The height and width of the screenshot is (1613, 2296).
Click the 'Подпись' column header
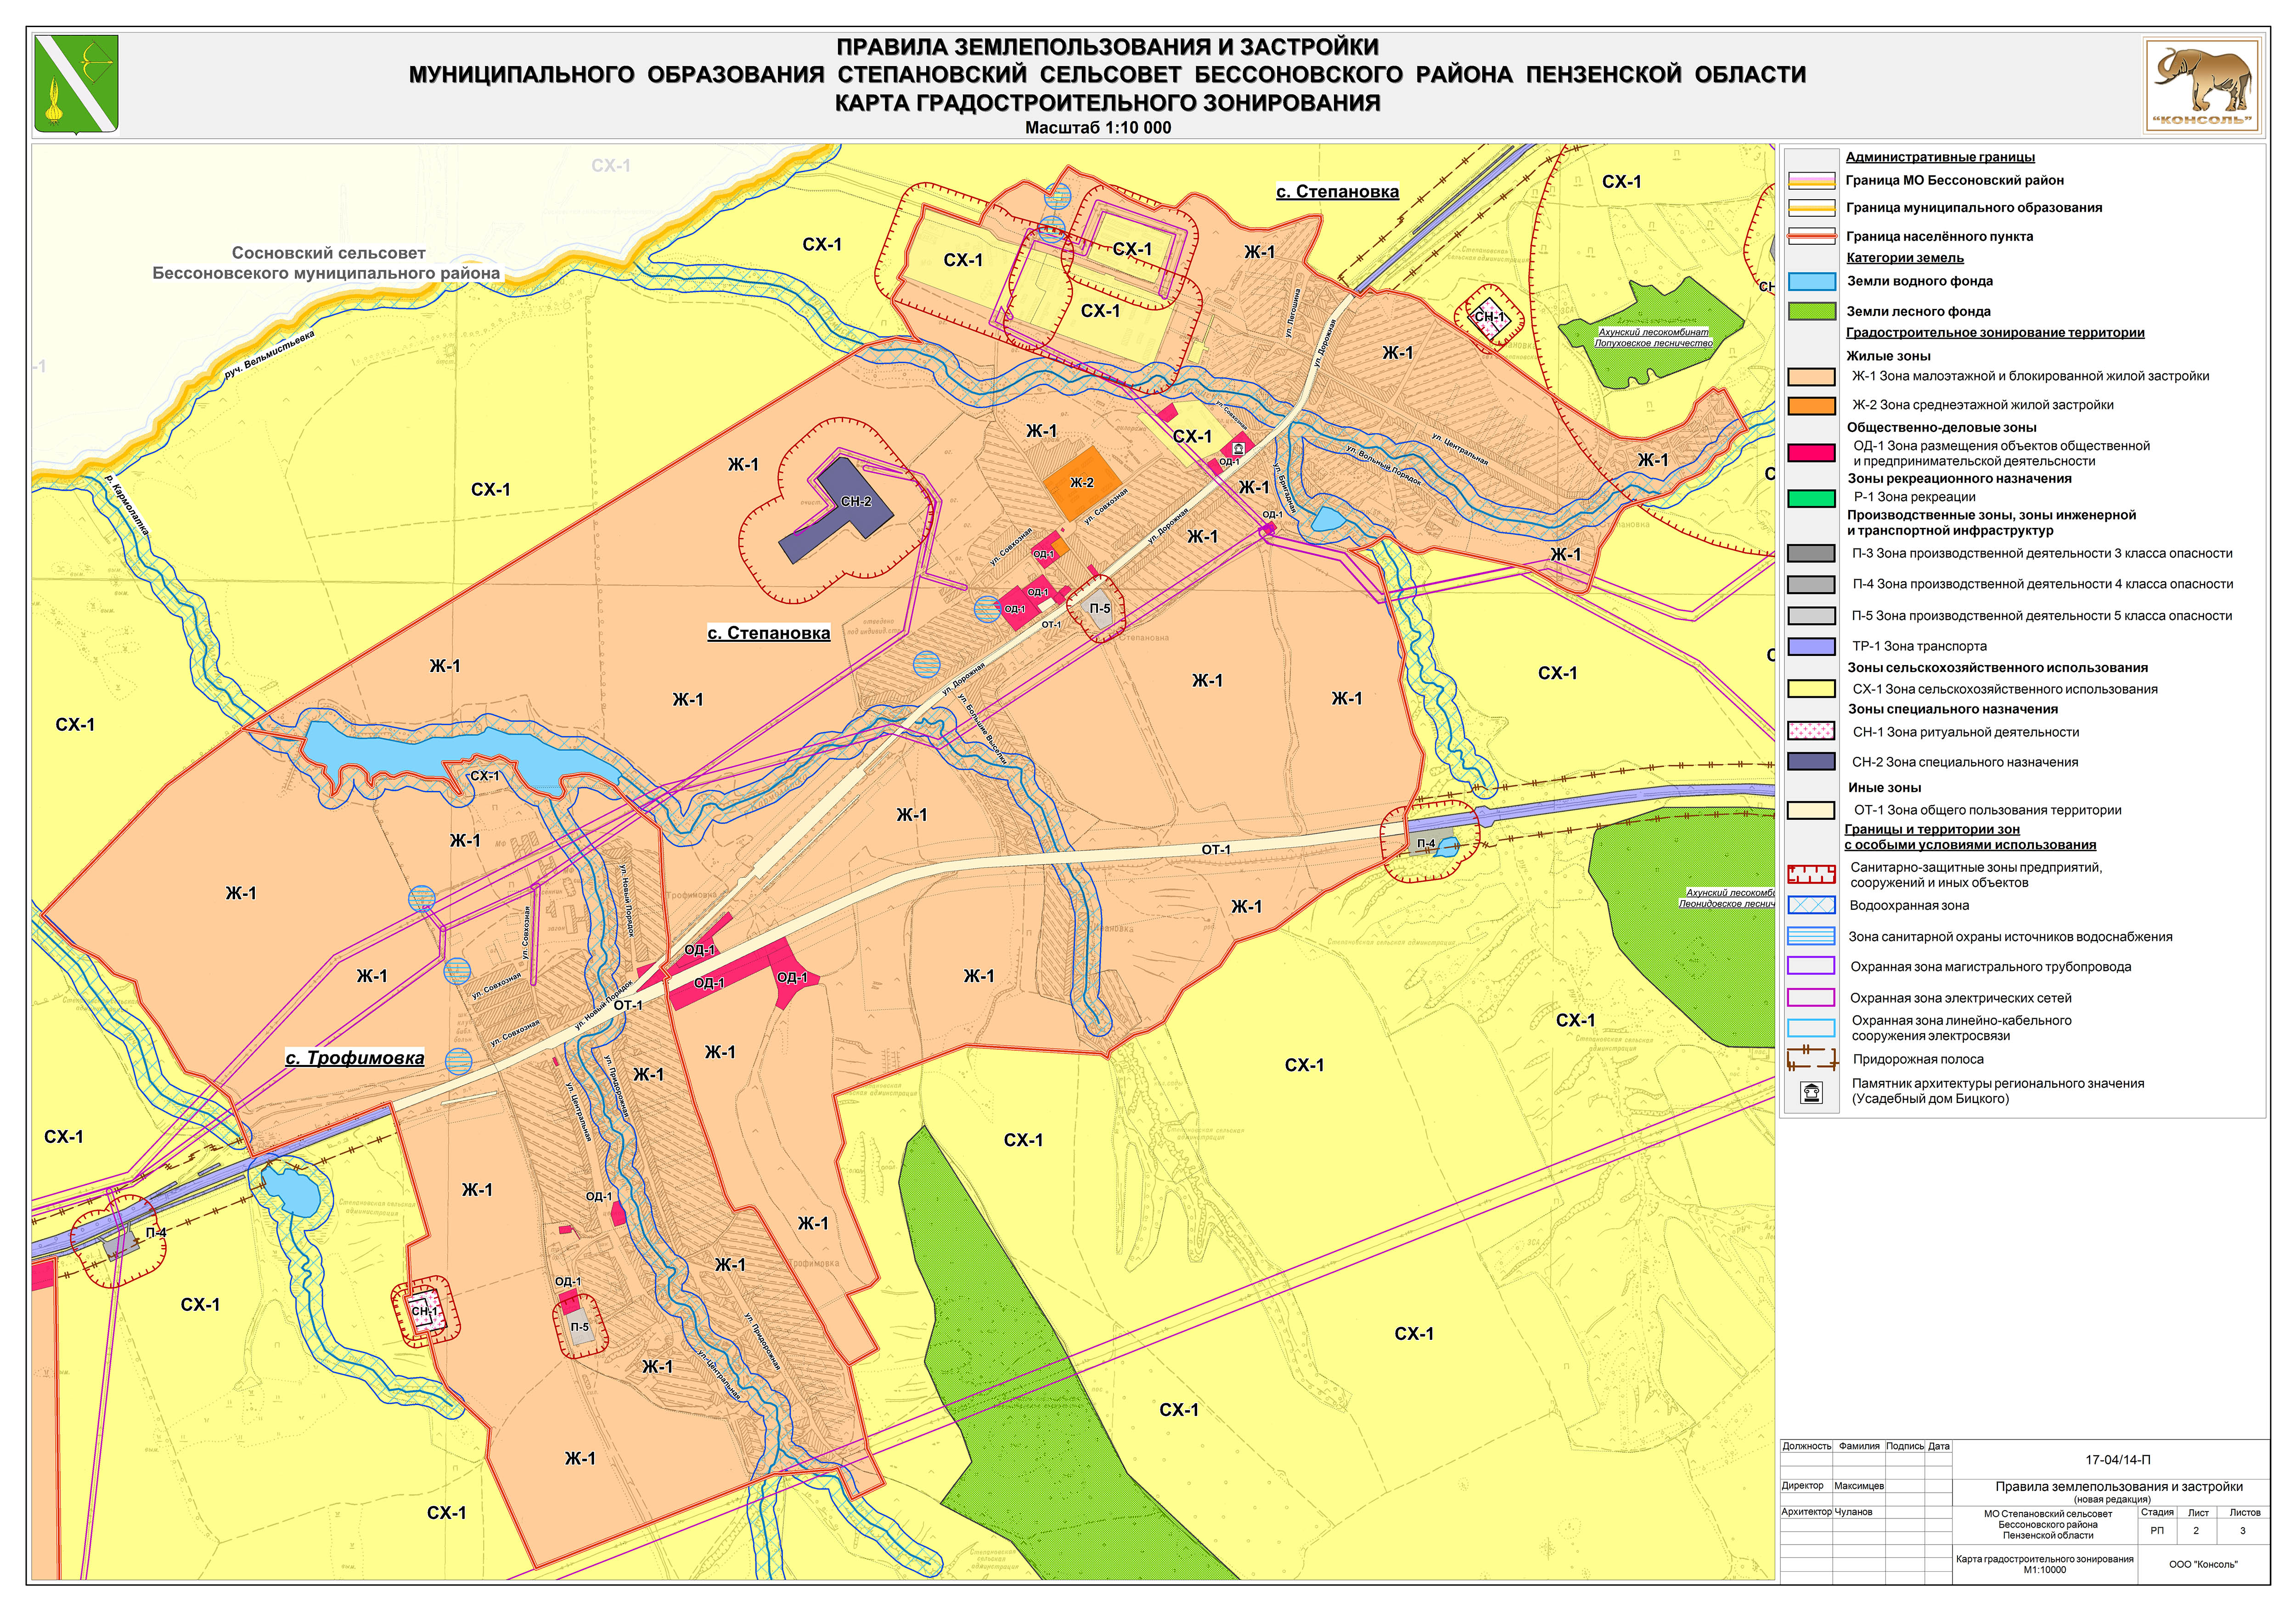[x=1905, y=1446]
